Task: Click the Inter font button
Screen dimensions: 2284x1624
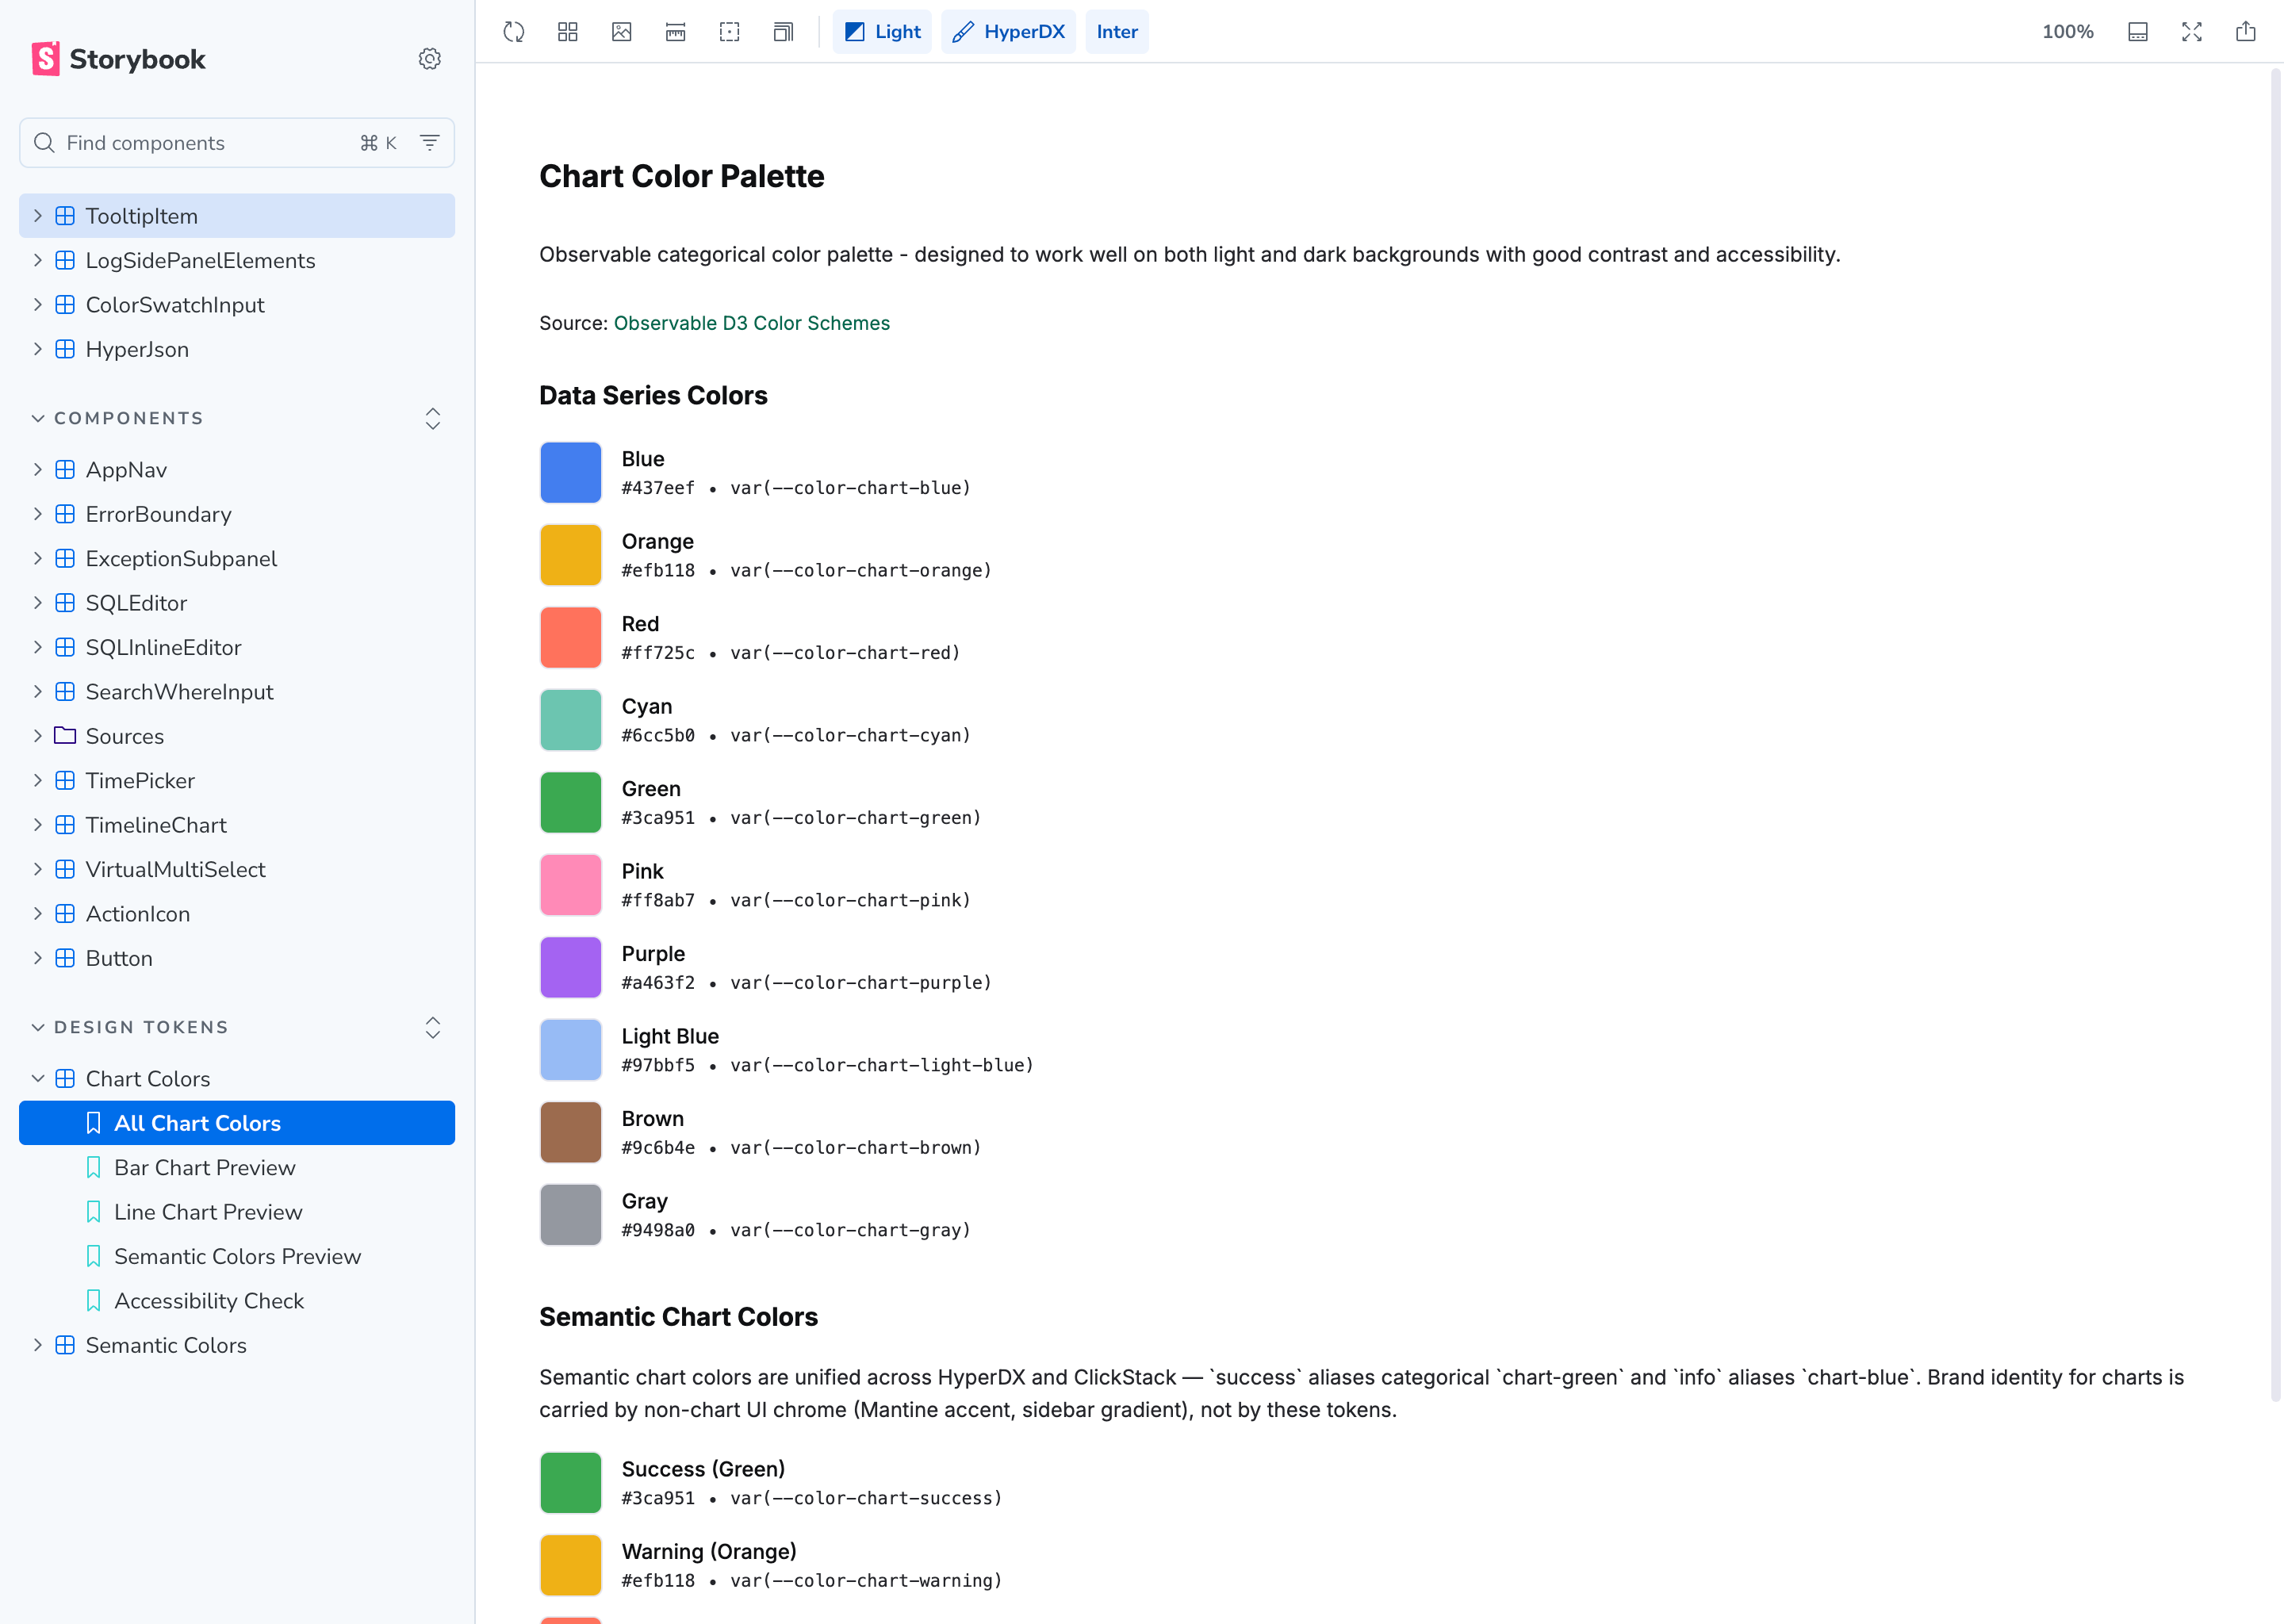Action: (x=1117, y=32)
